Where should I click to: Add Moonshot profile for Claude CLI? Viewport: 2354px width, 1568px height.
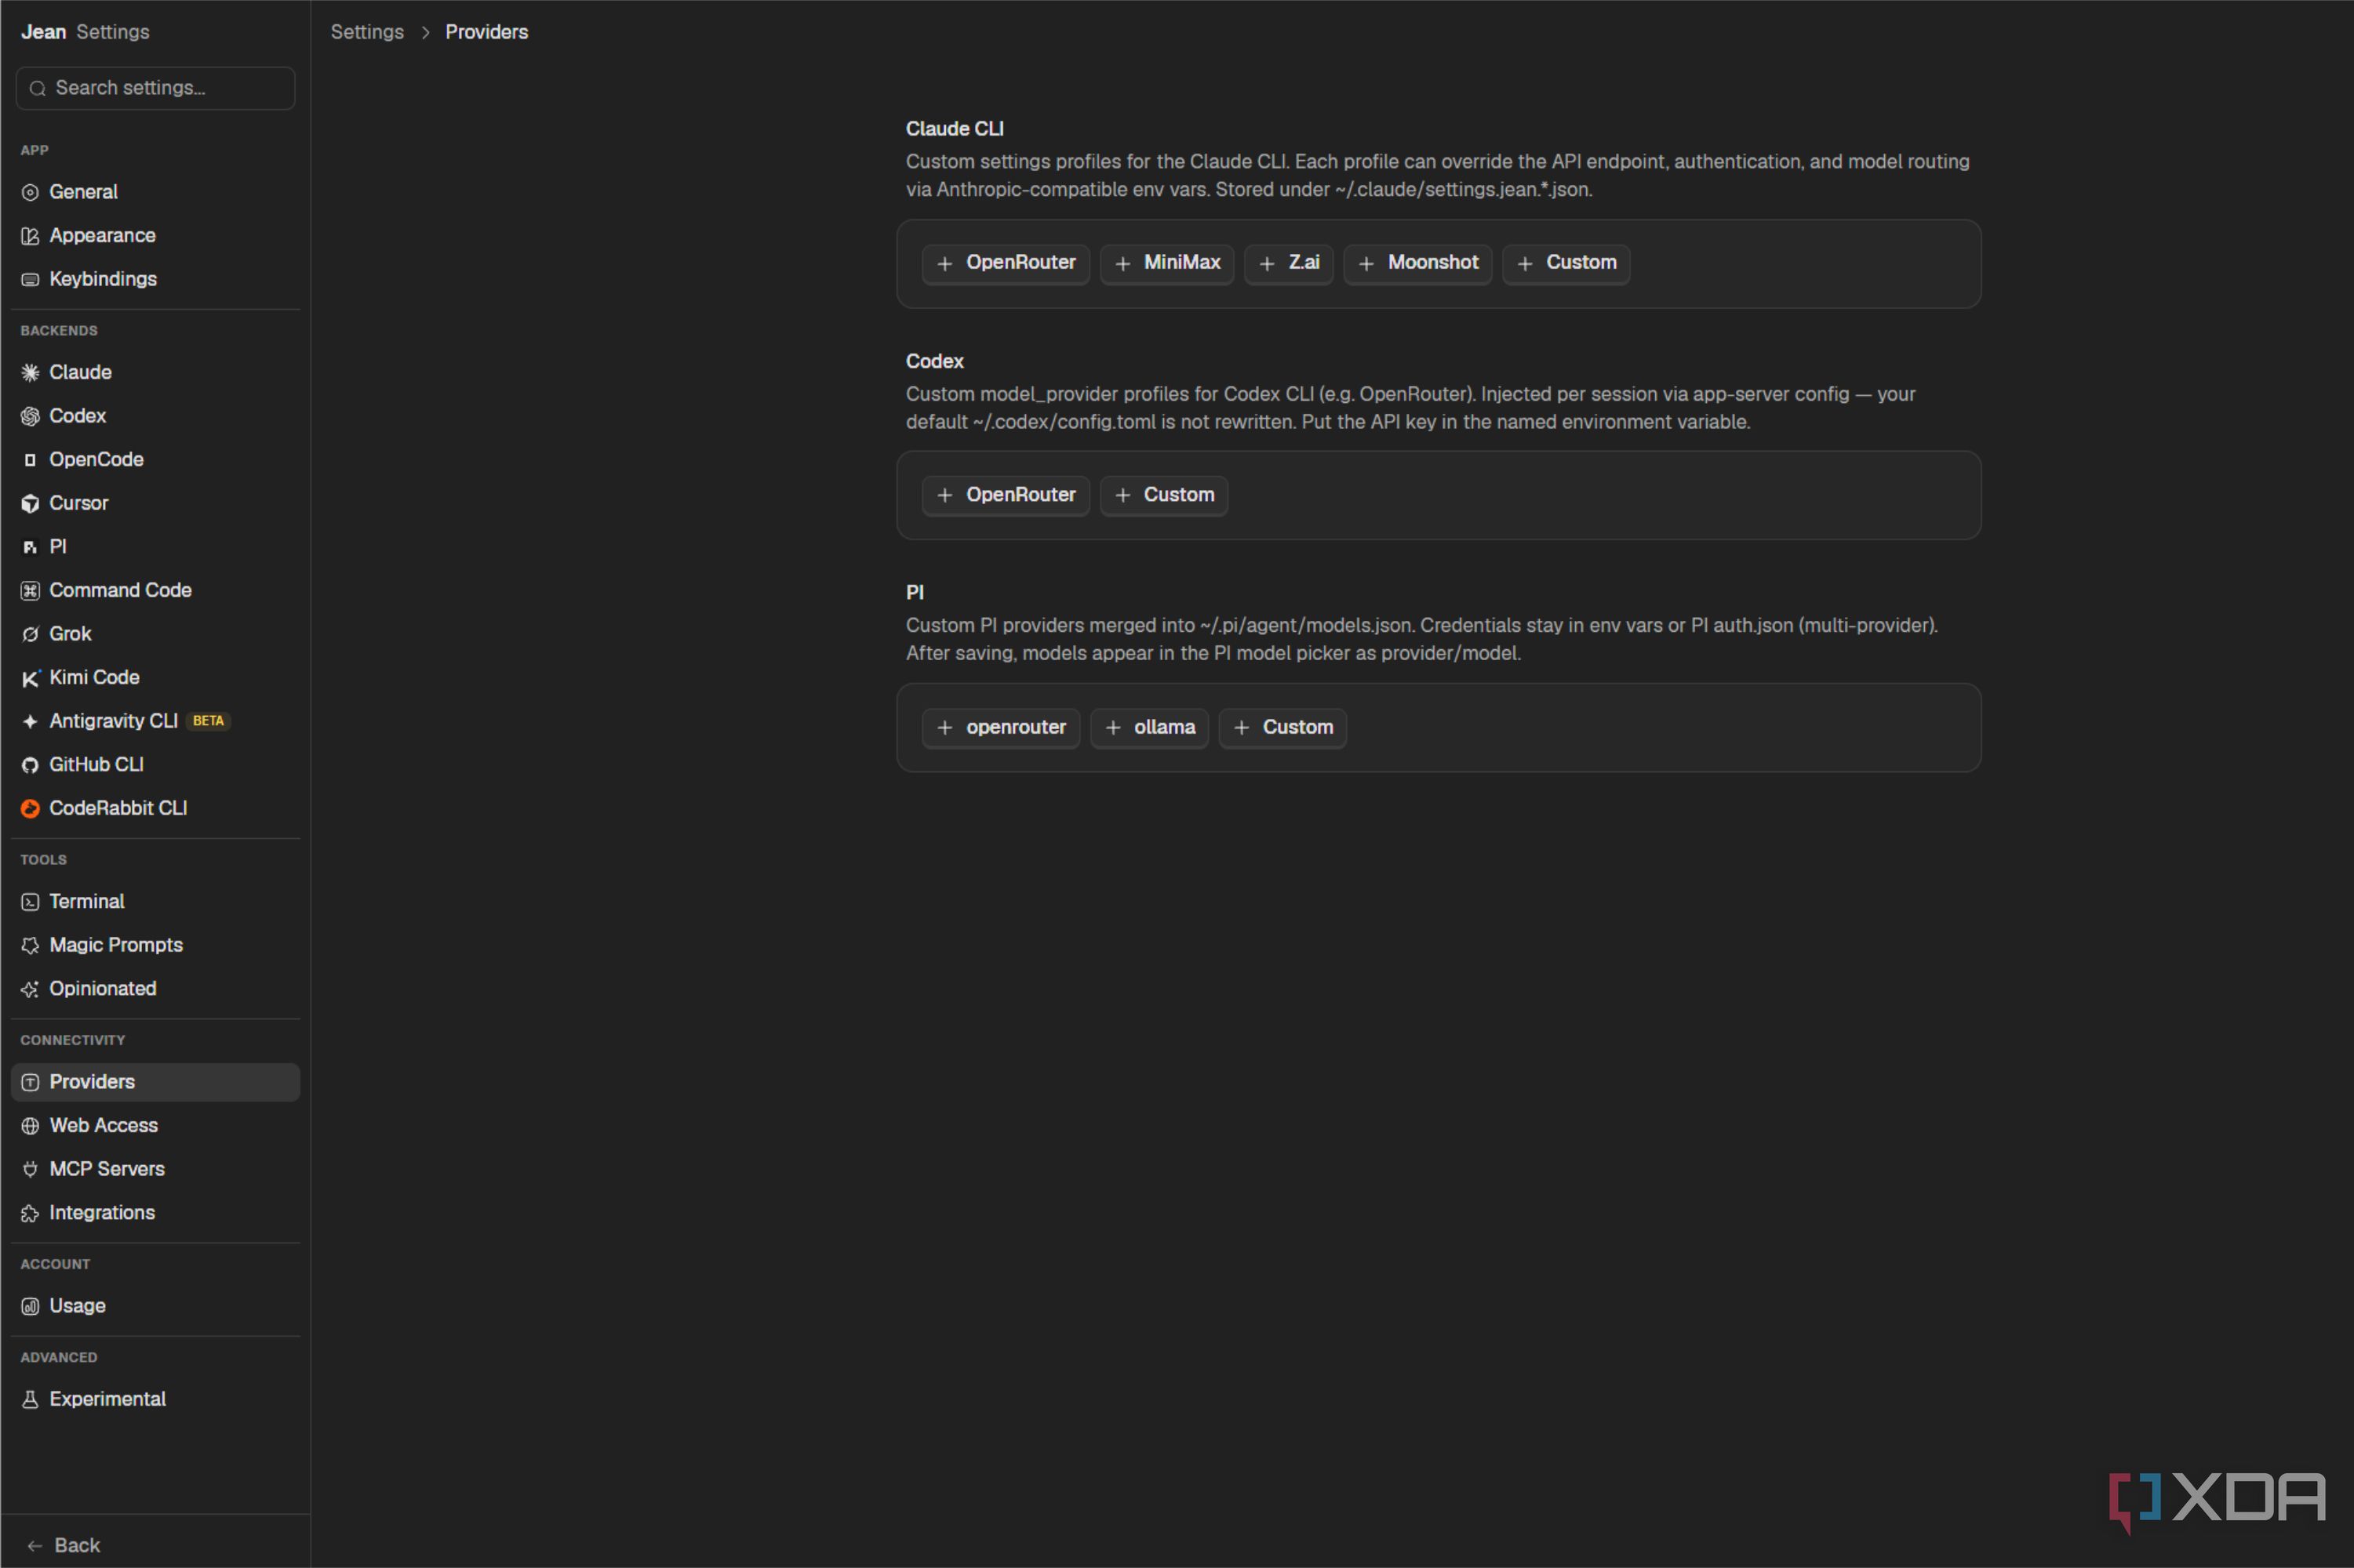click(x=1417, y=263)
